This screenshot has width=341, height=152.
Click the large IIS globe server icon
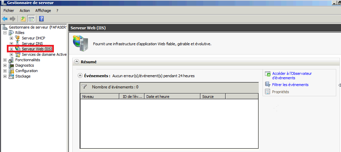click(x=81, y=43)
